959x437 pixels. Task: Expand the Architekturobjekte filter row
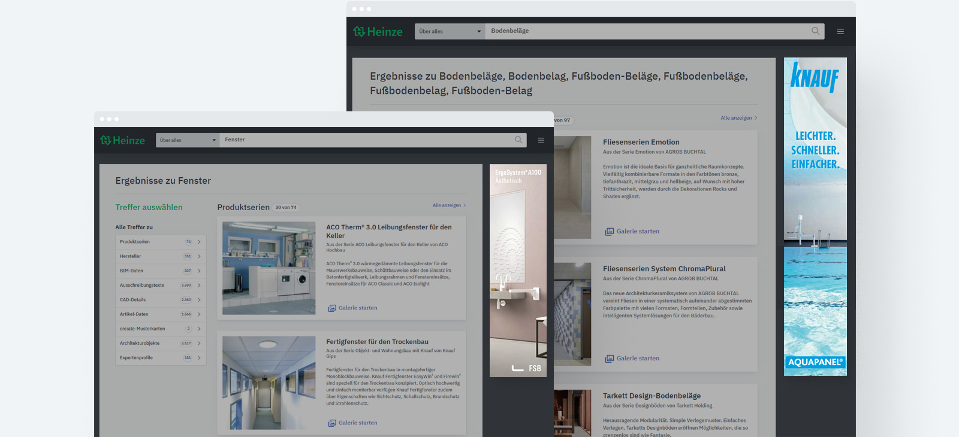[161, 344]
